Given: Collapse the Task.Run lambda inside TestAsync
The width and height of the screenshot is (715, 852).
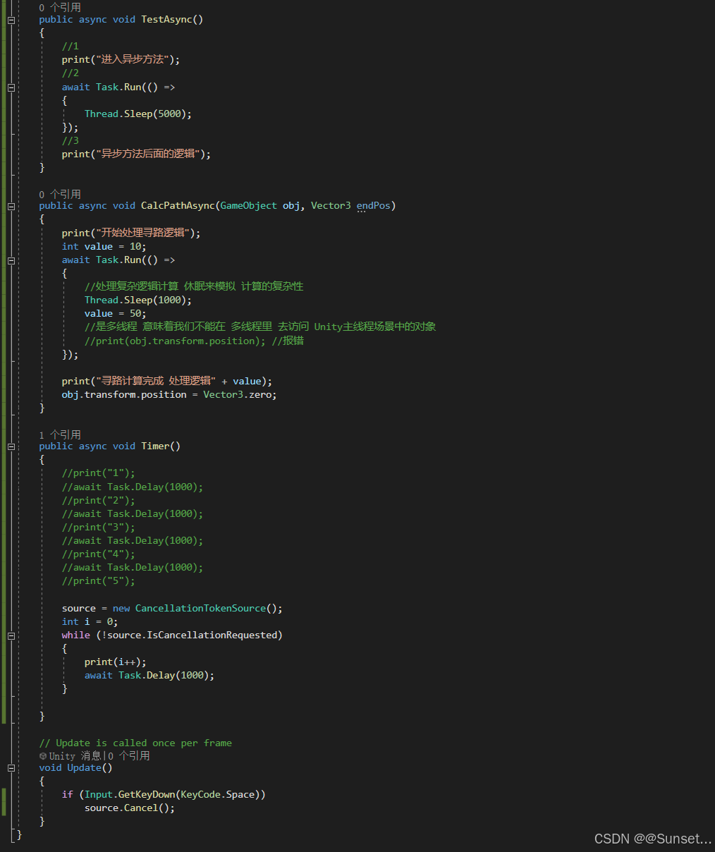Looking at the screenshot, I should [11, 87].
